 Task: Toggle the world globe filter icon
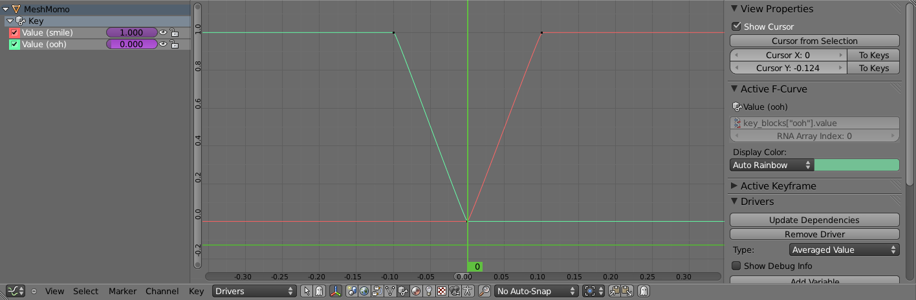[365, 291]
